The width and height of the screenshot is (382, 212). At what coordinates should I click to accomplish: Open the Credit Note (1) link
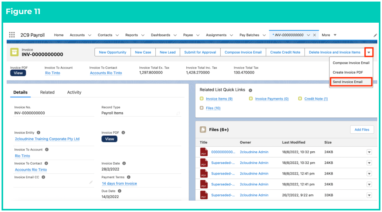[316, 99]
